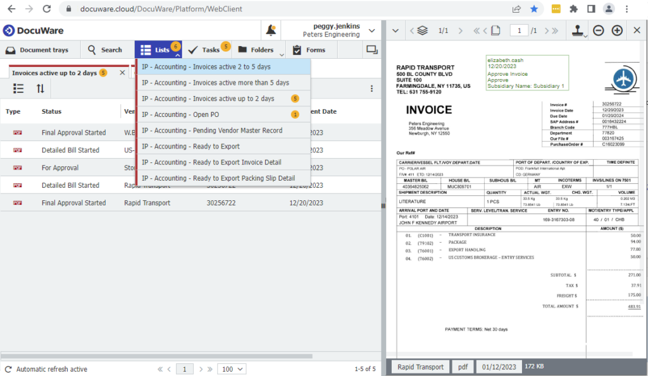648x376 pixels.
Task: Select IP - Accounting - Ready to Export
Action: (223, 147)
